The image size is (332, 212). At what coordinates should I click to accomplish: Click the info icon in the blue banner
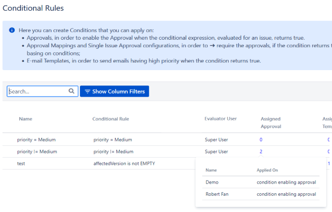tap(12, 30)
